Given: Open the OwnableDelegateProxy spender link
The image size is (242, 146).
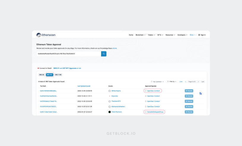Looking at the screenshot, I should [x=155, y=112].
